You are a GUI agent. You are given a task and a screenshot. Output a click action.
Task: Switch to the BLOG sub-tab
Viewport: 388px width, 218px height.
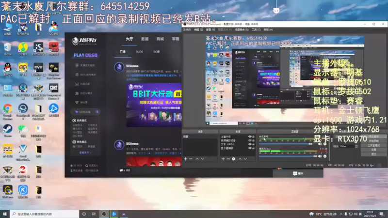[140, 52]
